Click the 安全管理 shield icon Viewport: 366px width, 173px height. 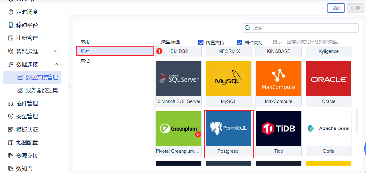(x=11, y=116)
